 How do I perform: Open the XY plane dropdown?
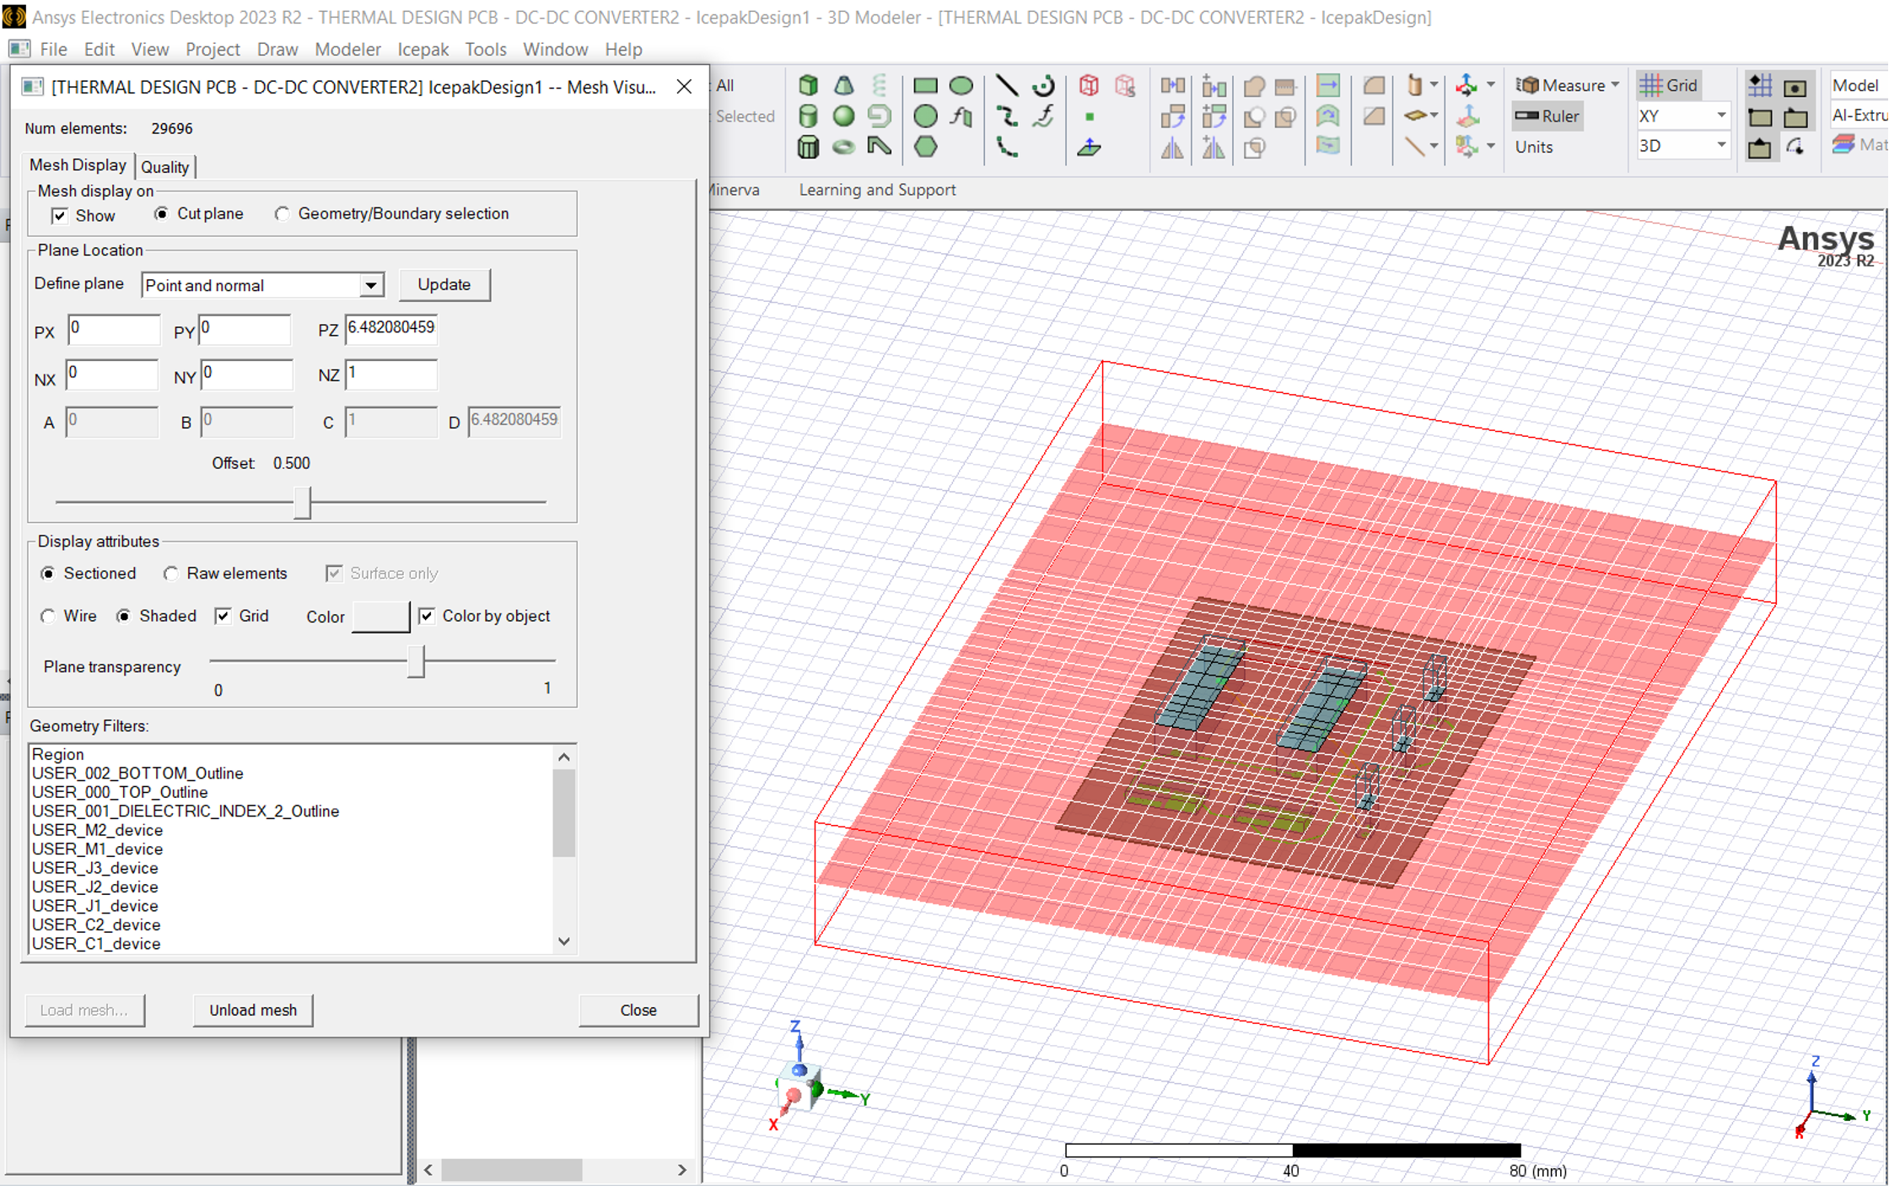pyautogui.click(x=1720, y=116)
